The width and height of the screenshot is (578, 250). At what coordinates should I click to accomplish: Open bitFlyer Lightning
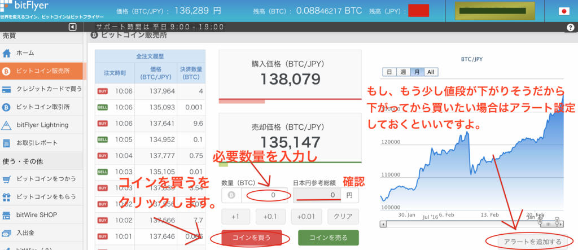(x=41, y=125)
